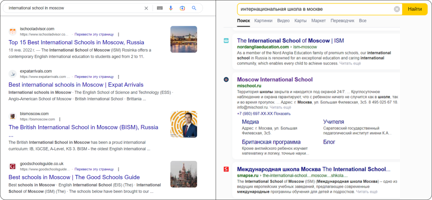
Task: Open more options for the ischooladvisor.com result
Action: 118,35
